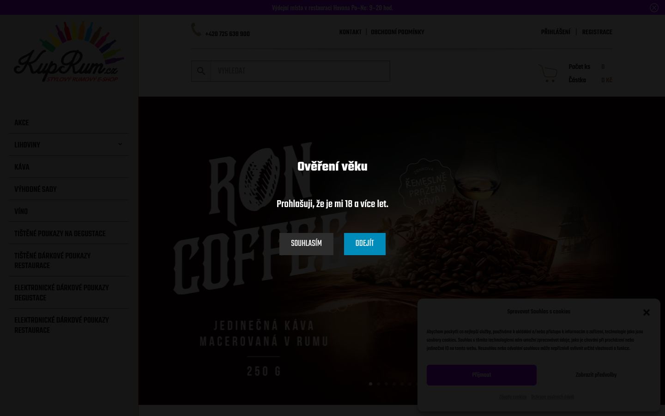The width and height of the screenshot is (665, 416).
Task: Click the cart Částka 0 Kč amount
Action: pos(607,80)
